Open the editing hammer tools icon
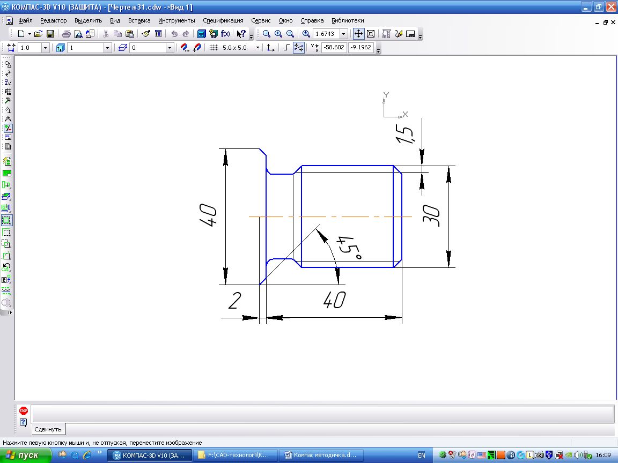This screenshot has height=463, width=618. click(x=8, y=101)
